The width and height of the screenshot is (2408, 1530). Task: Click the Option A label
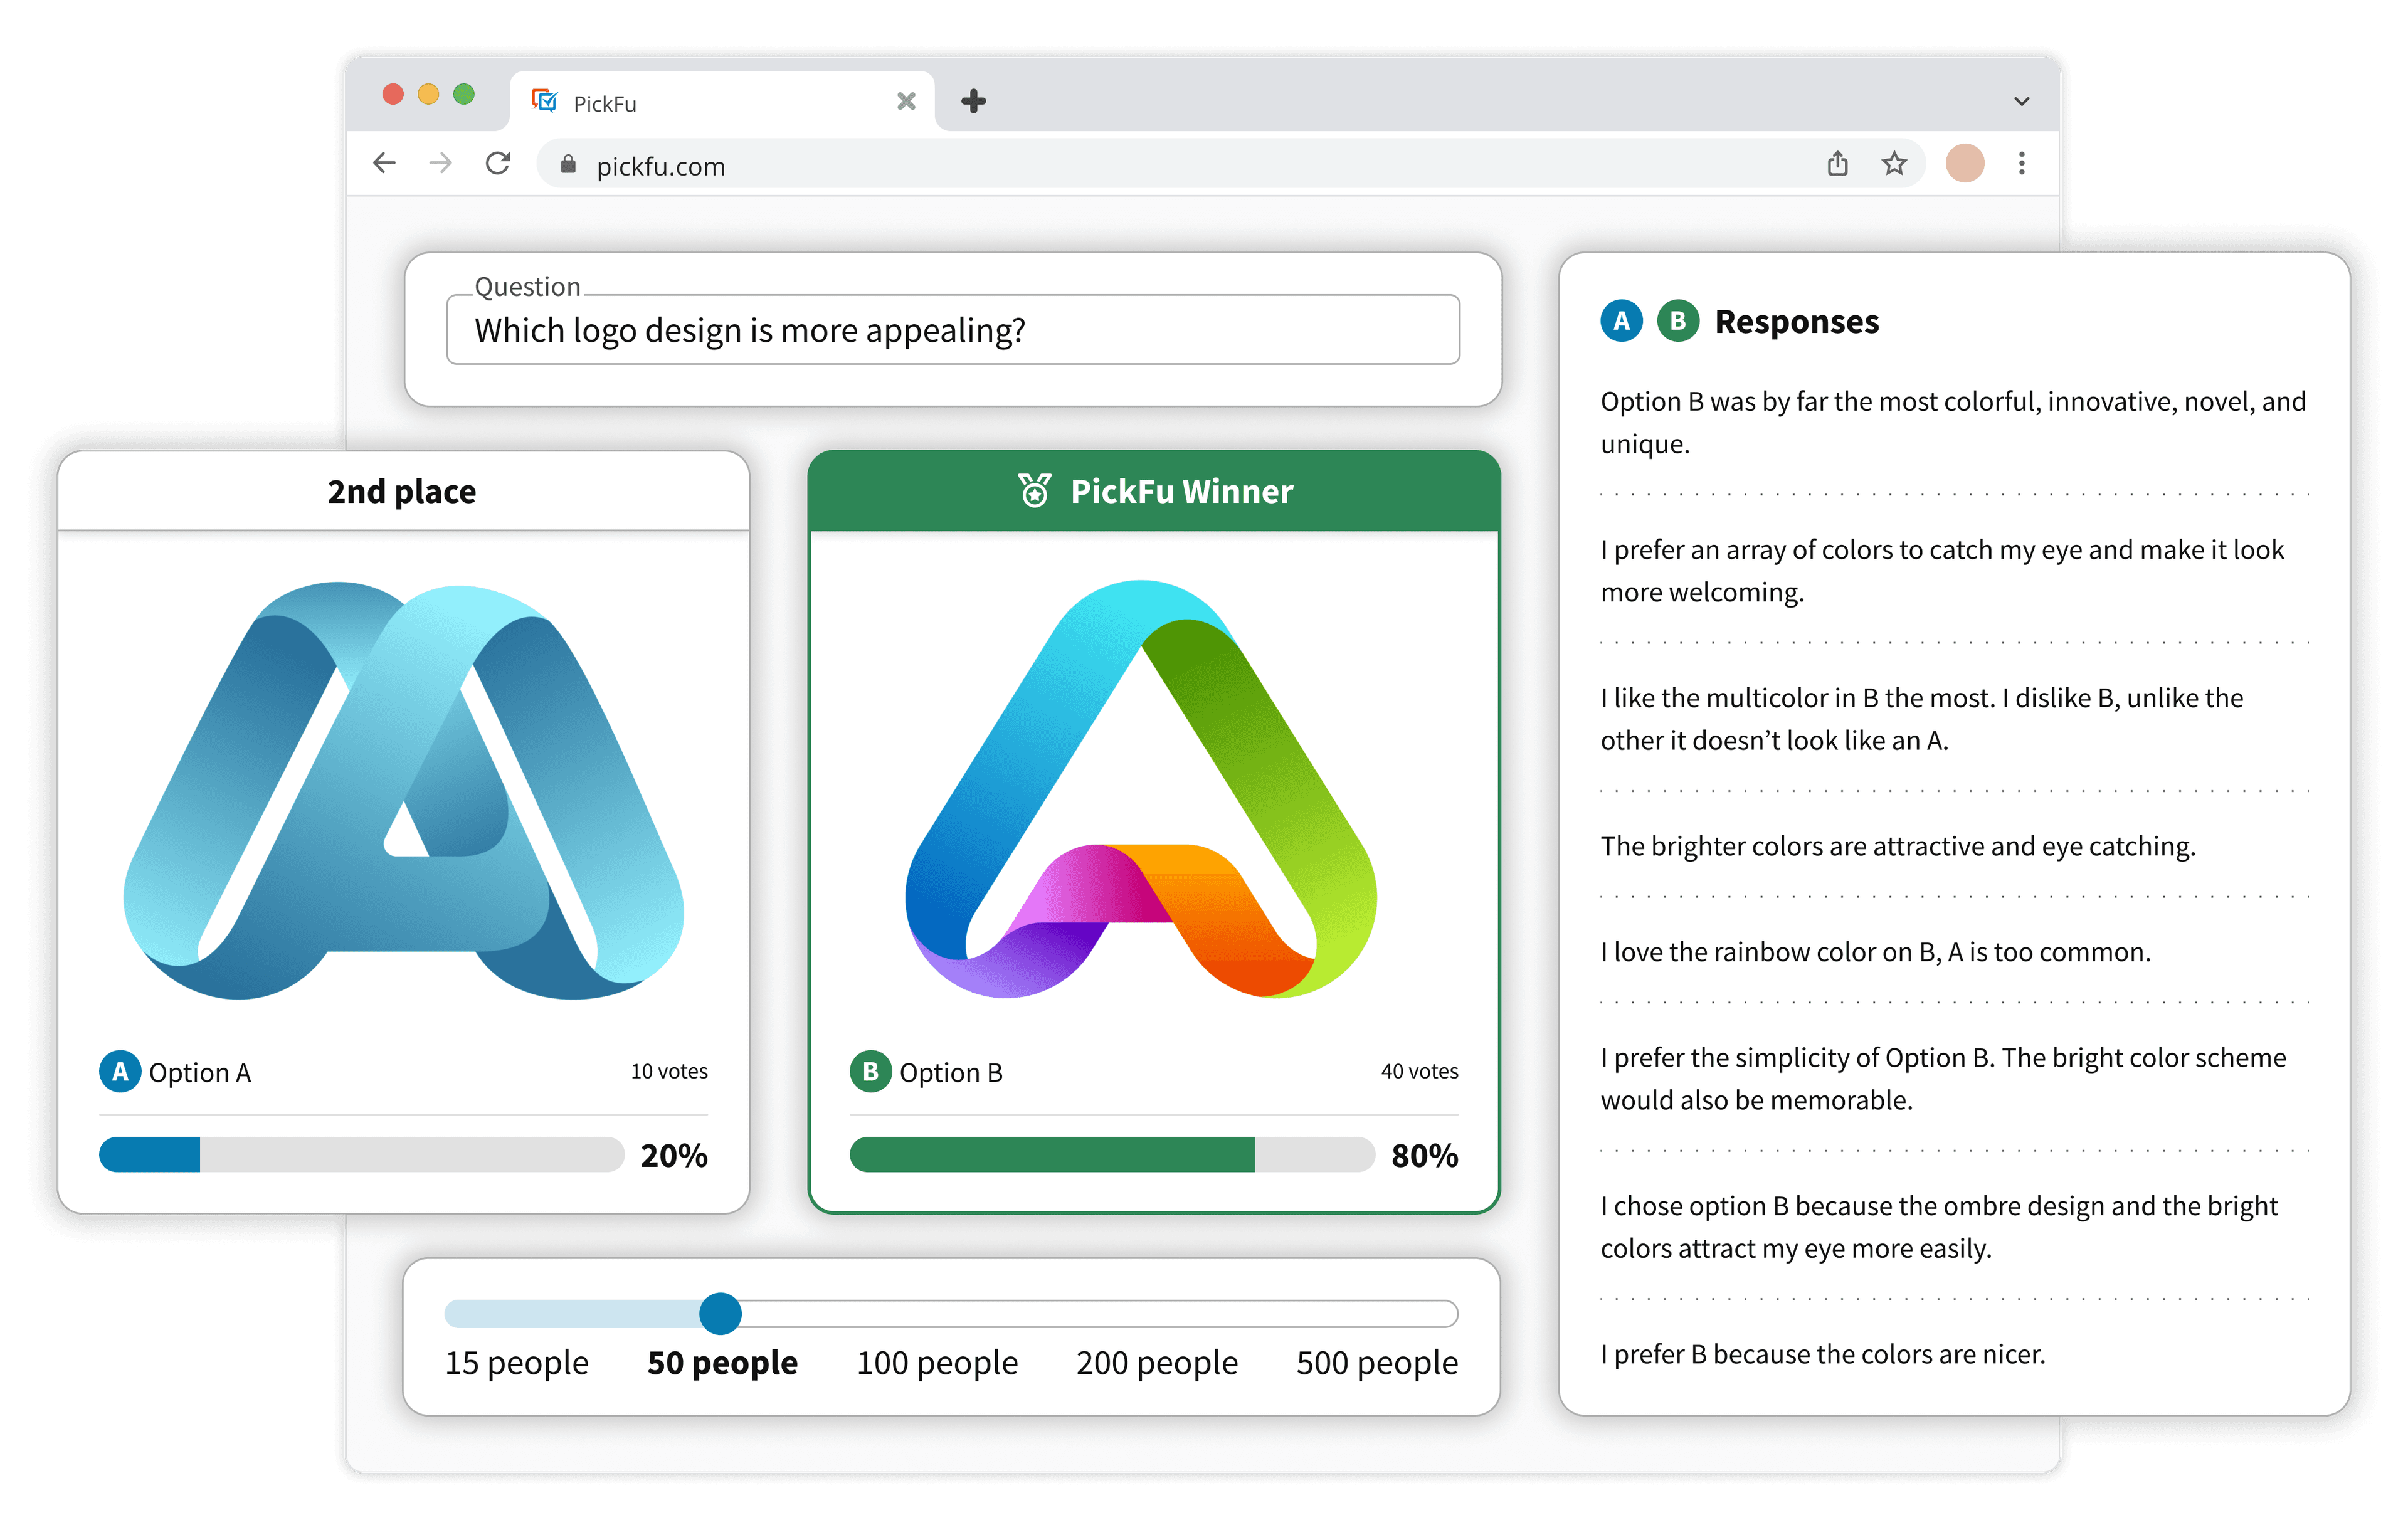[200, 1073]
